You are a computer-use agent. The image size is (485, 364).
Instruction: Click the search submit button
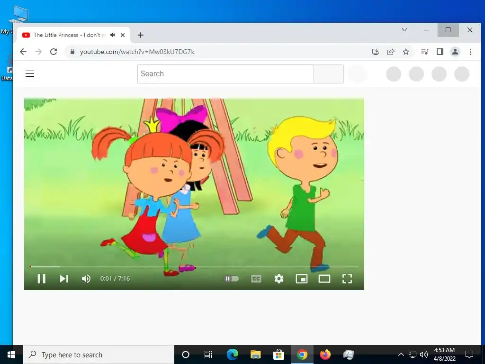329,73
